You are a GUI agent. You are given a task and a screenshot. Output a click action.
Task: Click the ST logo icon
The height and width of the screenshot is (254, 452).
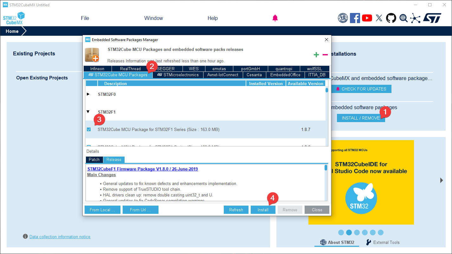tap(432, 18)
